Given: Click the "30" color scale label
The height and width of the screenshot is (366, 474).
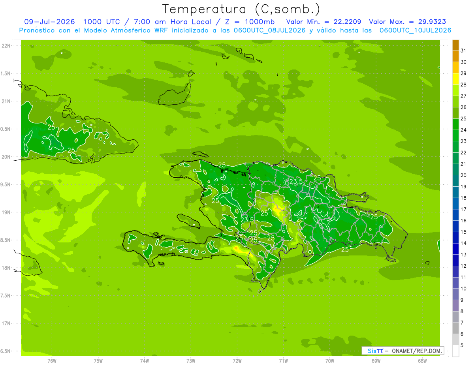Looking at the screenshot, I should [x=463, y=62].
